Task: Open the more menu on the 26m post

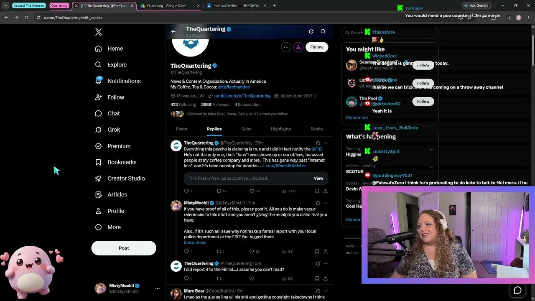Action: [326, 143]
